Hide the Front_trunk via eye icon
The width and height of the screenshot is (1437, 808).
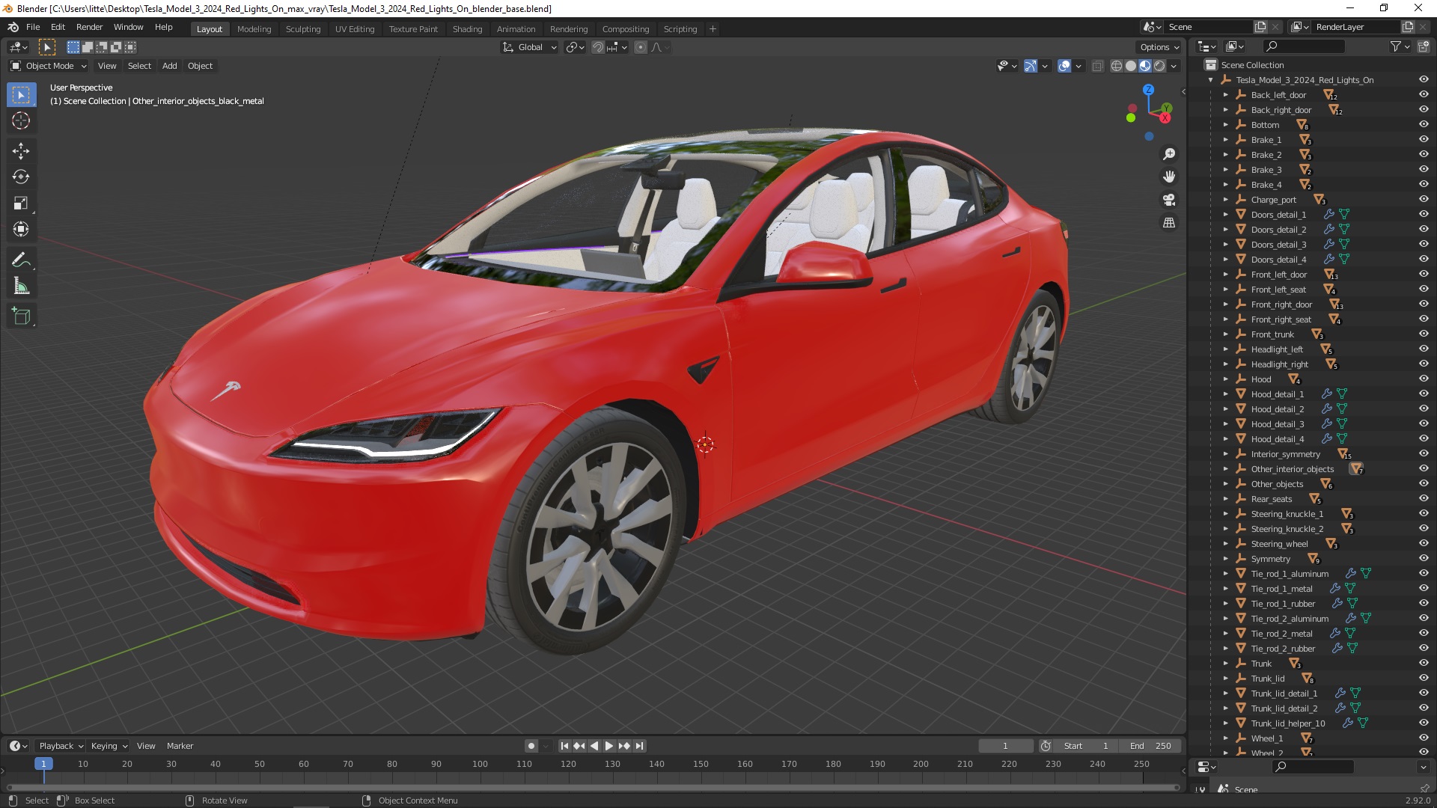pos(1424,334)
